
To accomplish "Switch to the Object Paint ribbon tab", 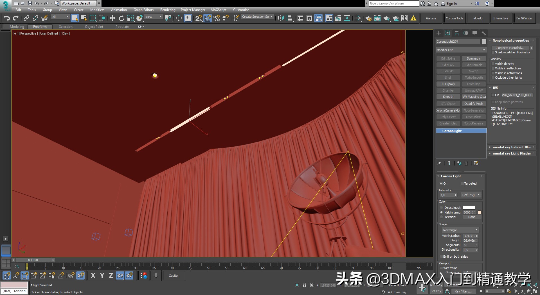I will (94, 26).
